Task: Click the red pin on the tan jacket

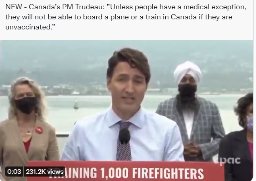Action: click(39, 130)
